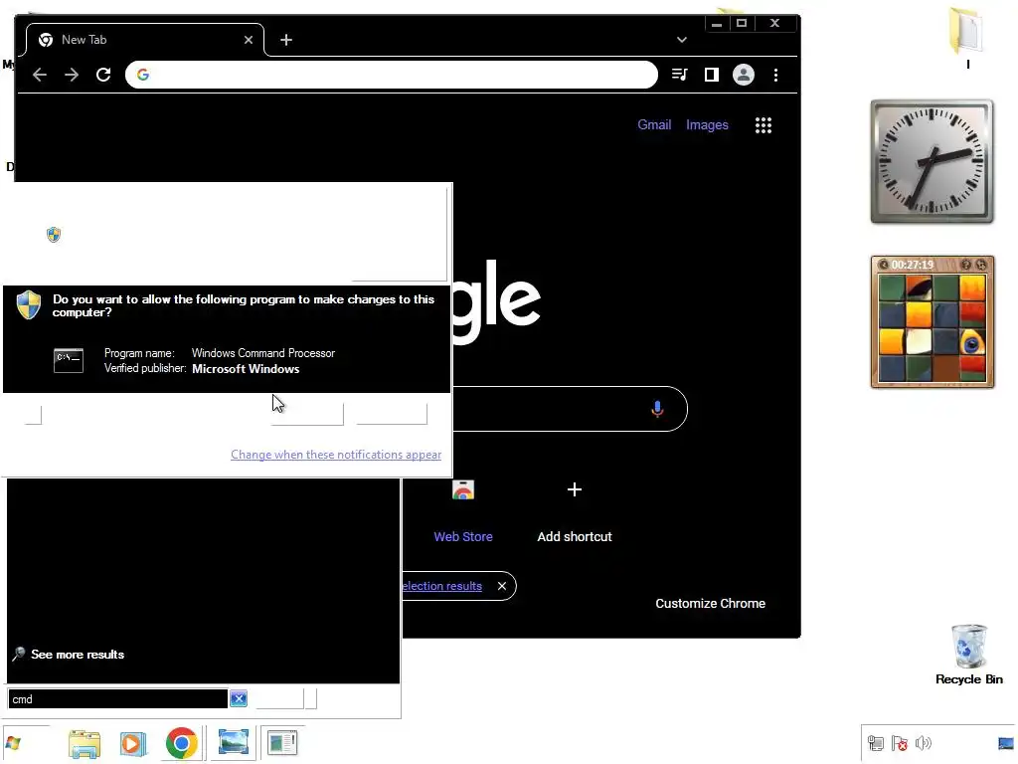Open Chrome profile avatar
Image resolution: width=1018 pixels, height=764 pixels.
click(x=744, y=75)
